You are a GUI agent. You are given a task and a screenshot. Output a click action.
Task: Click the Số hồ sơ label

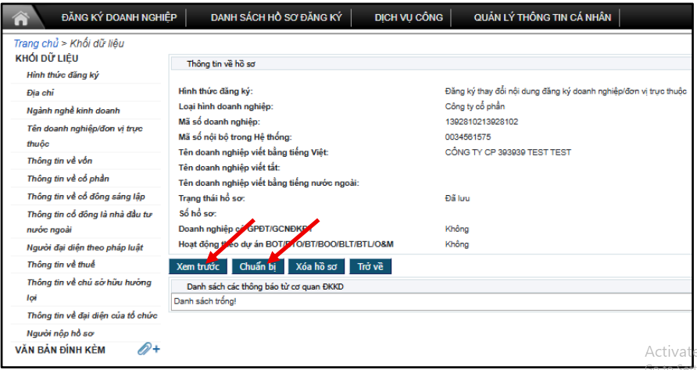click(198, 214)
